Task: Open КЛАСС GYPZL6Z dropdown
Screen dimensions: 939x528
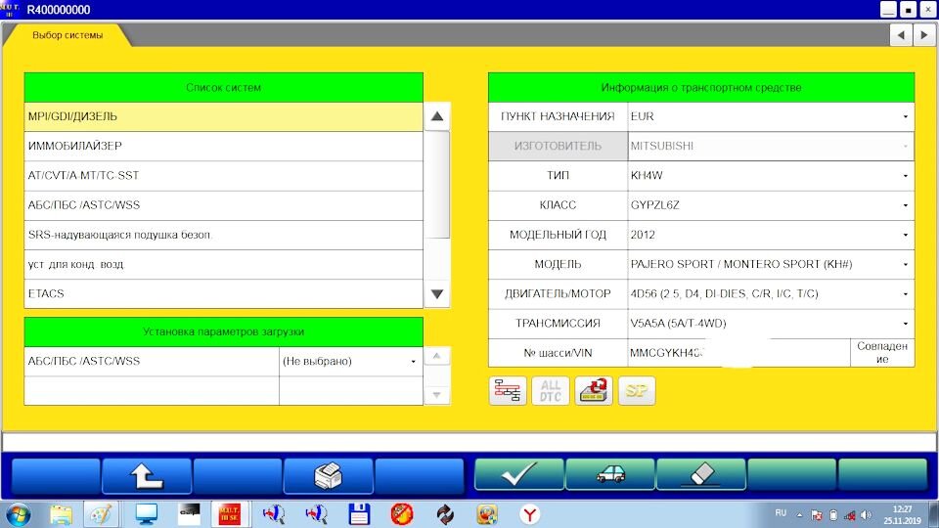Action: tap(771, 205)
